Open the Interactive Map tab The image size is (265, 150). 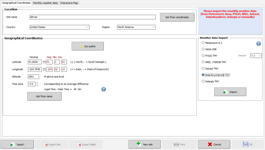tap(69, 3)
